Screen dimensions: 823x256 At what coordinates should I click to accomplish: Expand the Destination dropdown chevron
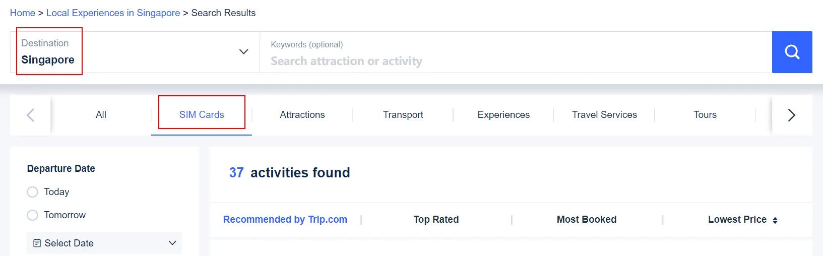click(243, 52)
